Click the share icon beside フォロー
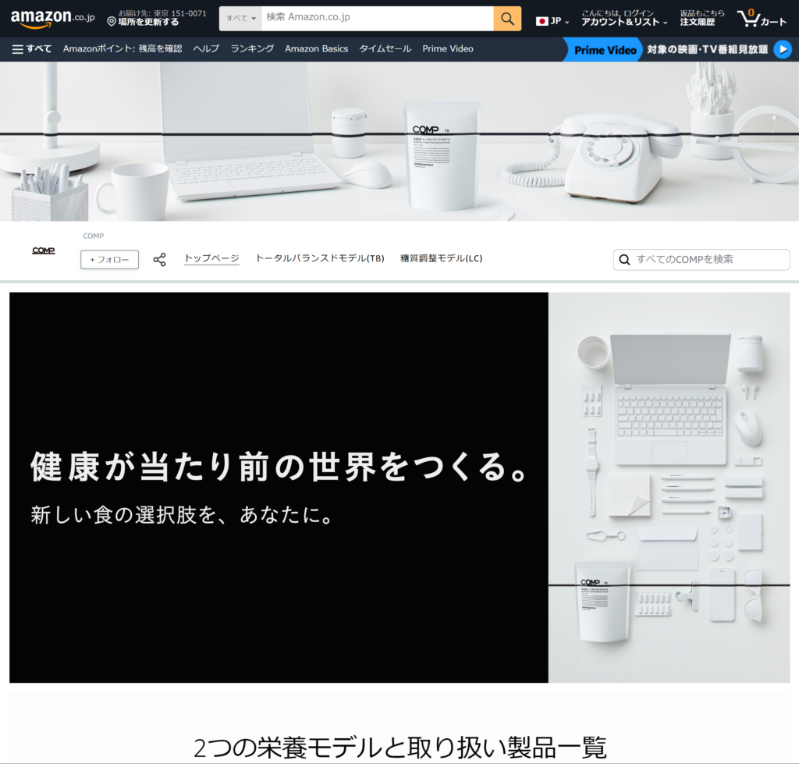Viewport: 799px width, 764px height. coord(159,259)
